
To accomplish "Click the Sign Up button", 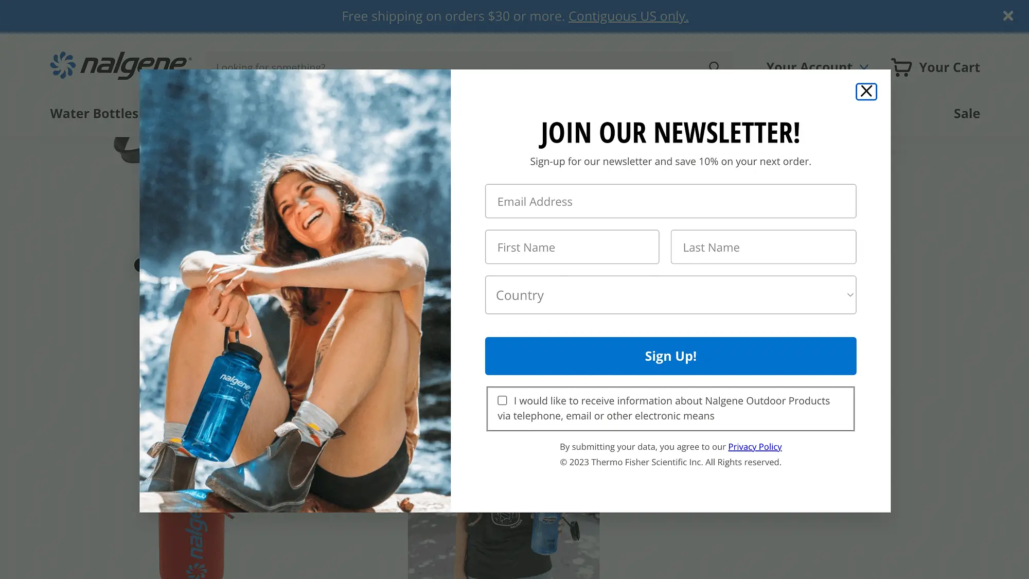I will click(x=671, y=356).
